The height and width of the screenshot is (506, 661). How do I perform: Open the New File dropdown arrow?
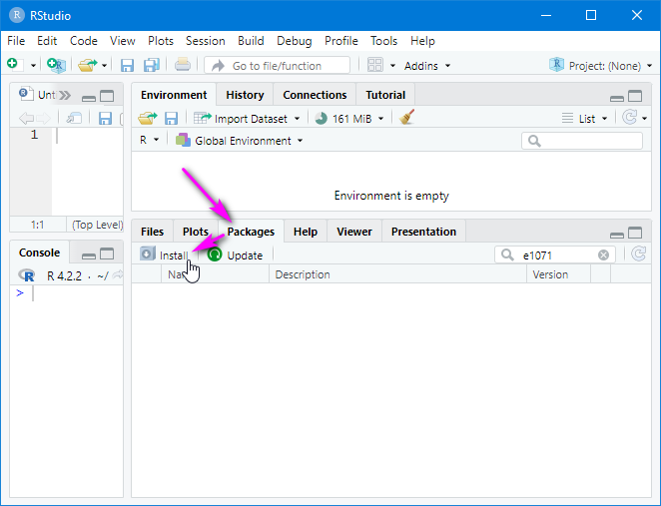point(33,66)
